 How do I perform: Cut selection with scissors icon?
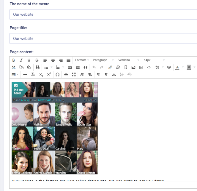pyautogui.click(x=13, y=68)
